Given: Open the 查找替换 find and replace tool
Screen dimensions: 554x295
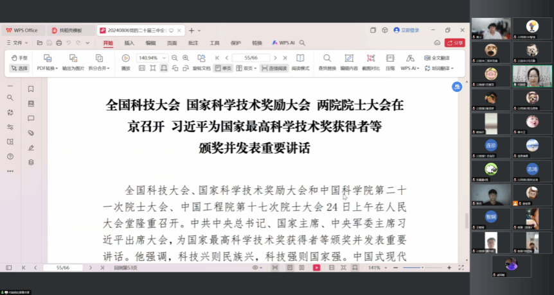Looking at the screenshot, I should click(x=326, y=63).
